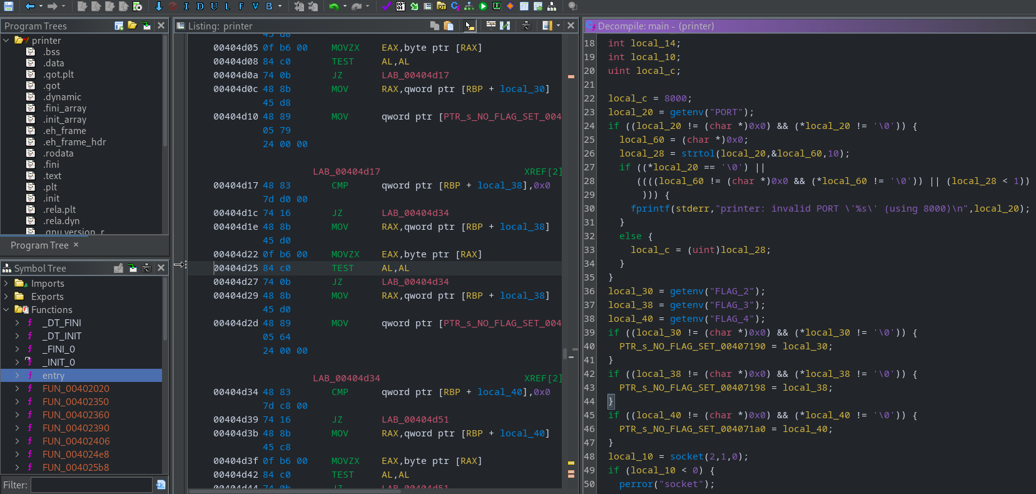
Task: Click the purple checkmark icon in toolbar
Action: [x=386, y=6]
